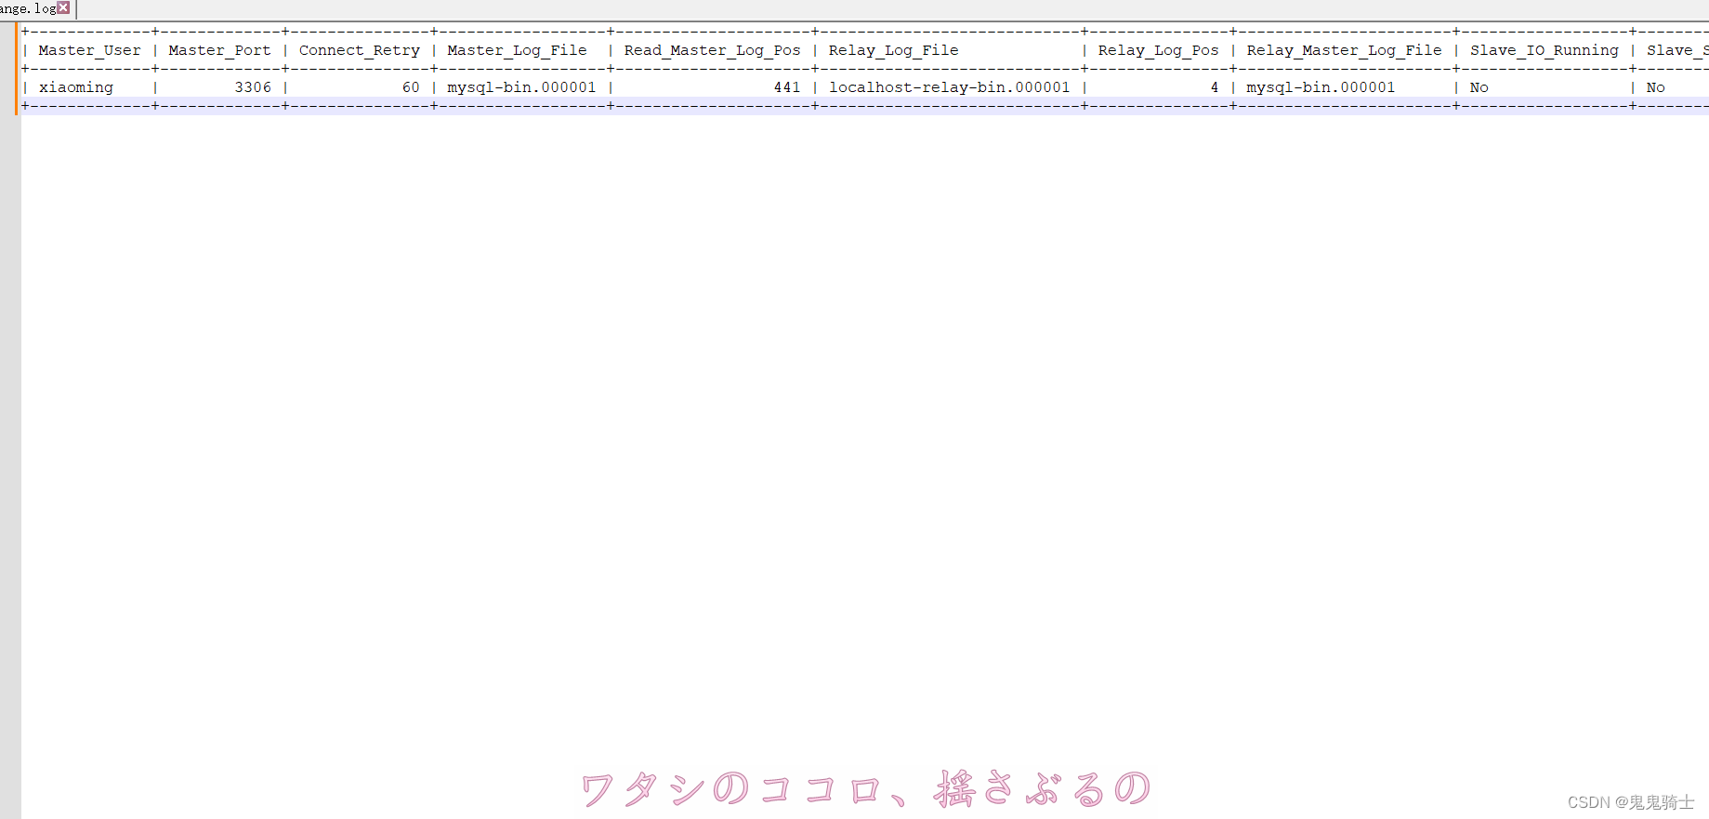Click the Relay_Log_Pos value 4
Viewport: 1709px width, 819px height.
[1214, 87]
